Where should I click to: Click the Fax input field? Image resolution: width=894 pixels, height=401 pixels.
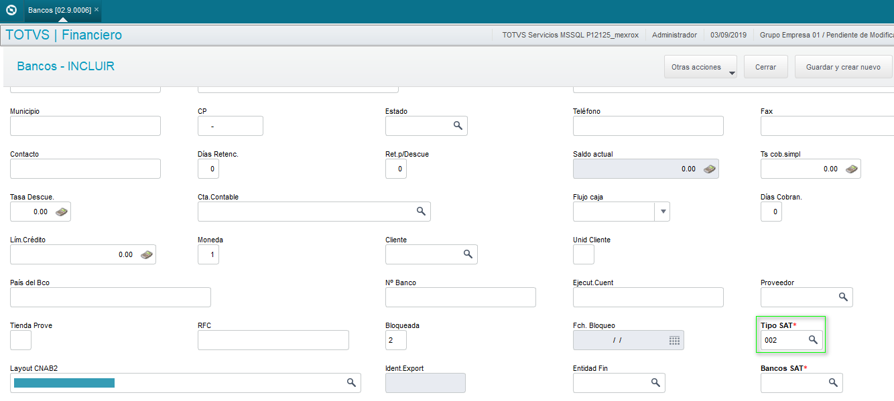tap(827, 126)
